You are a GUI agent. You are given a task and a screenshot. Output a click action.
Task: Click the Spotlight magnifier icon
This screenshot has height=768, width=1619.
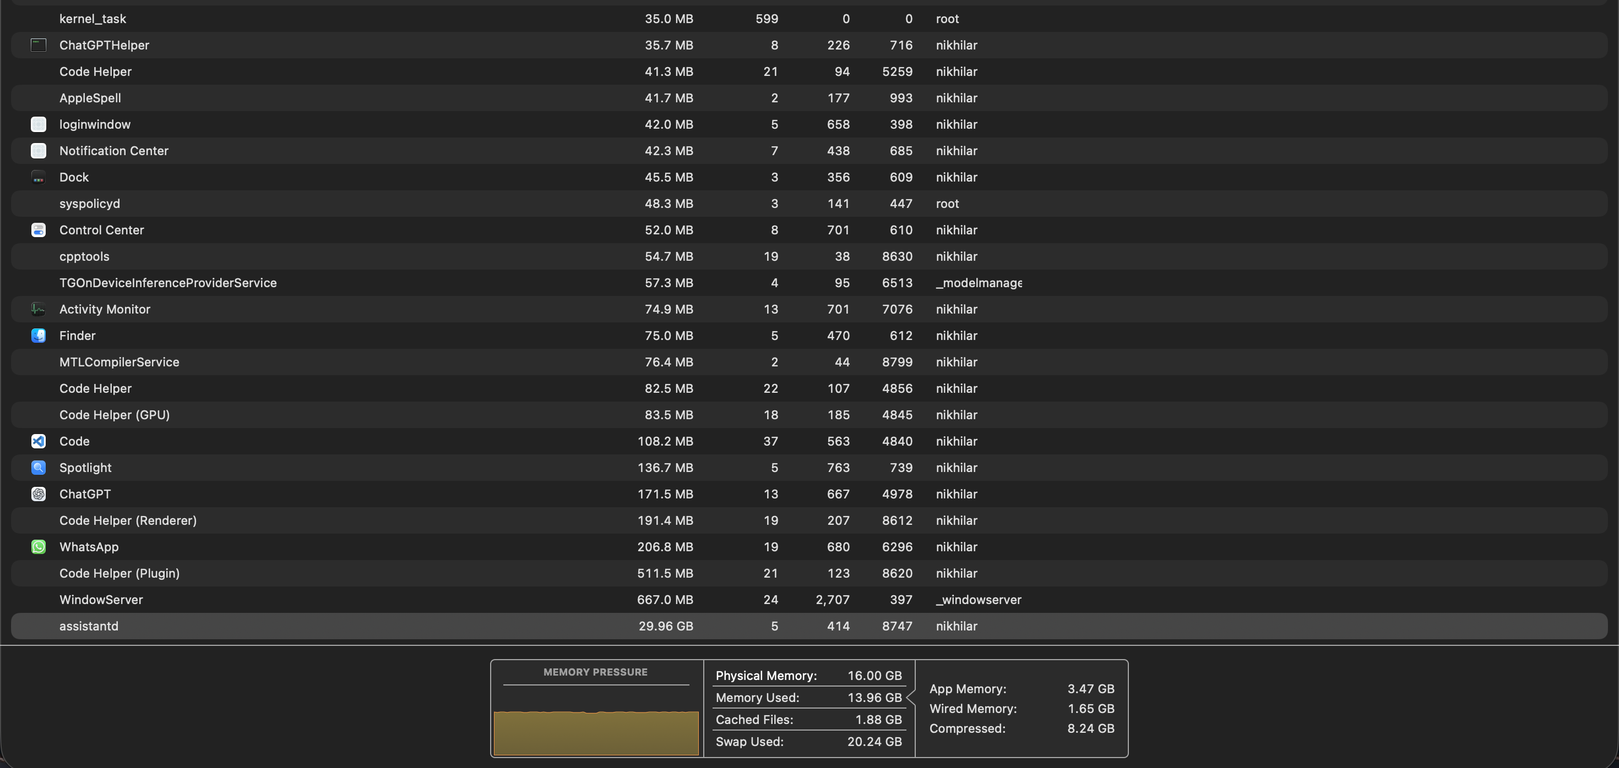(39, 467)
